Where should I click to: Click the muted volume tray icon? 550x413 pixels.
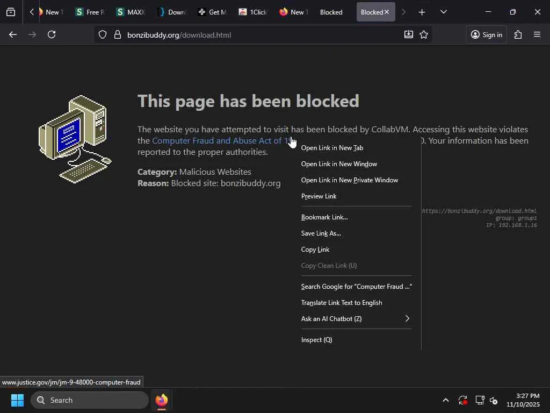pos(494,400)
